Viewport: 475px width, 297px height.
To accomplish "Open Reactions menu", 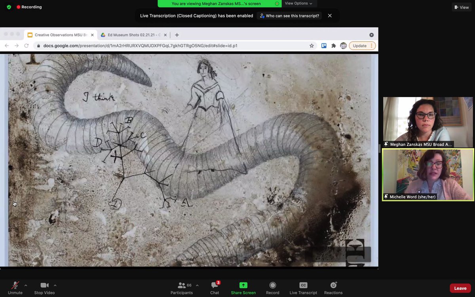I will tap(333, 288).
